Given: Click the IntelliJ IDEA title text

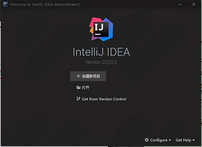Looking at the screenshot, I should pyautogui.click(x=101, y=52).
